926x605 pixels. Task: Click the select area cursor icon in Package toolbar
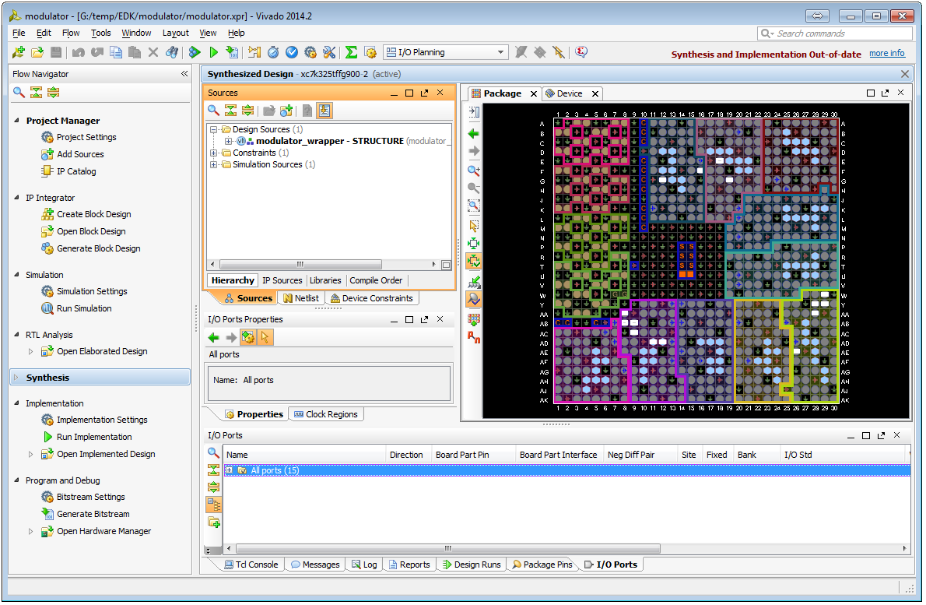(474, 226)
